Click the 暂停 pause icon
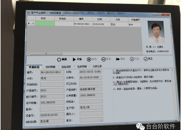Viewport: 181px width, 130px height. (103, 59)
